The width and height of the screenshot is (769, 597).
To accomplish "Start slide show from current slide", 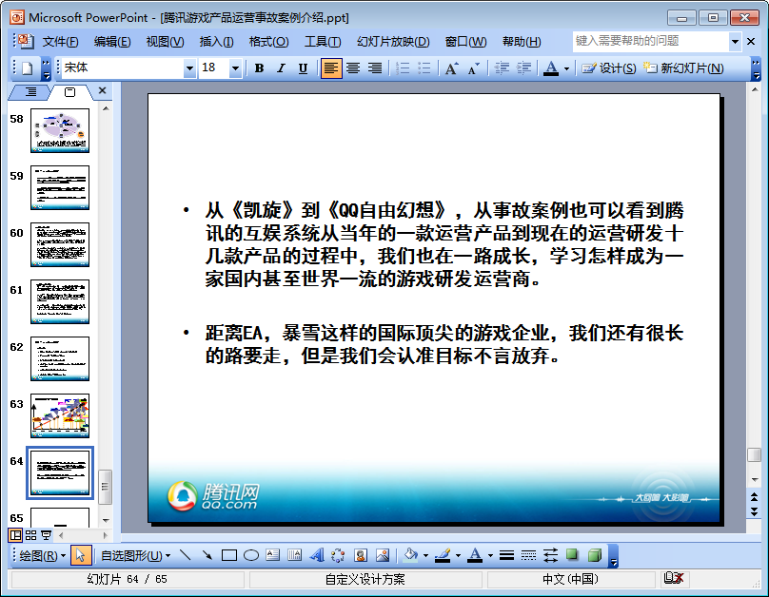I will pyautogui.click(x=46, y=535).
